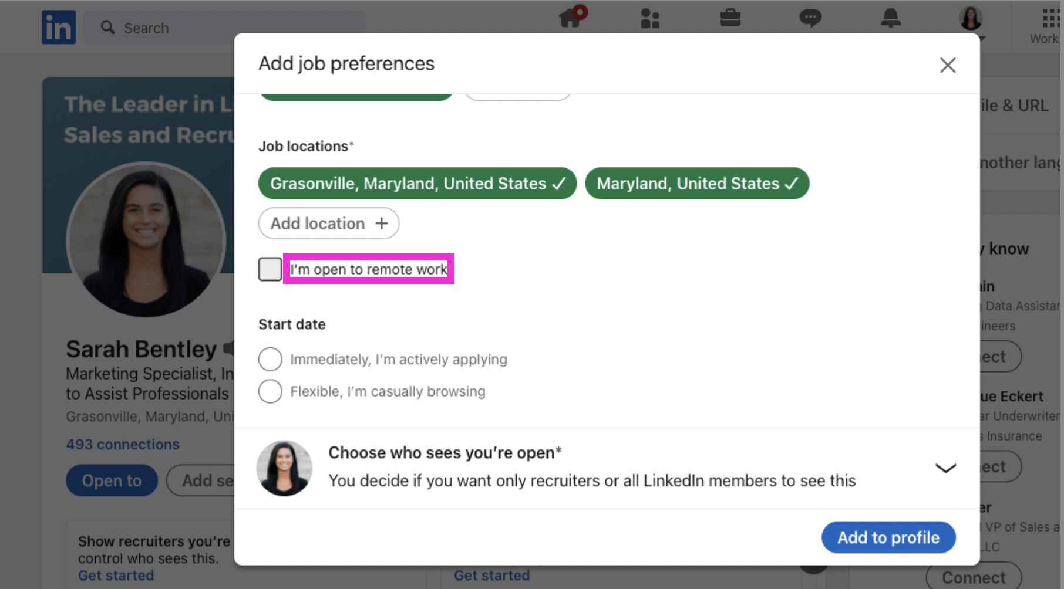Expand the Choose who sees you're open section
The width and height of the screenshot is (1064, 589).
[945, 468]
